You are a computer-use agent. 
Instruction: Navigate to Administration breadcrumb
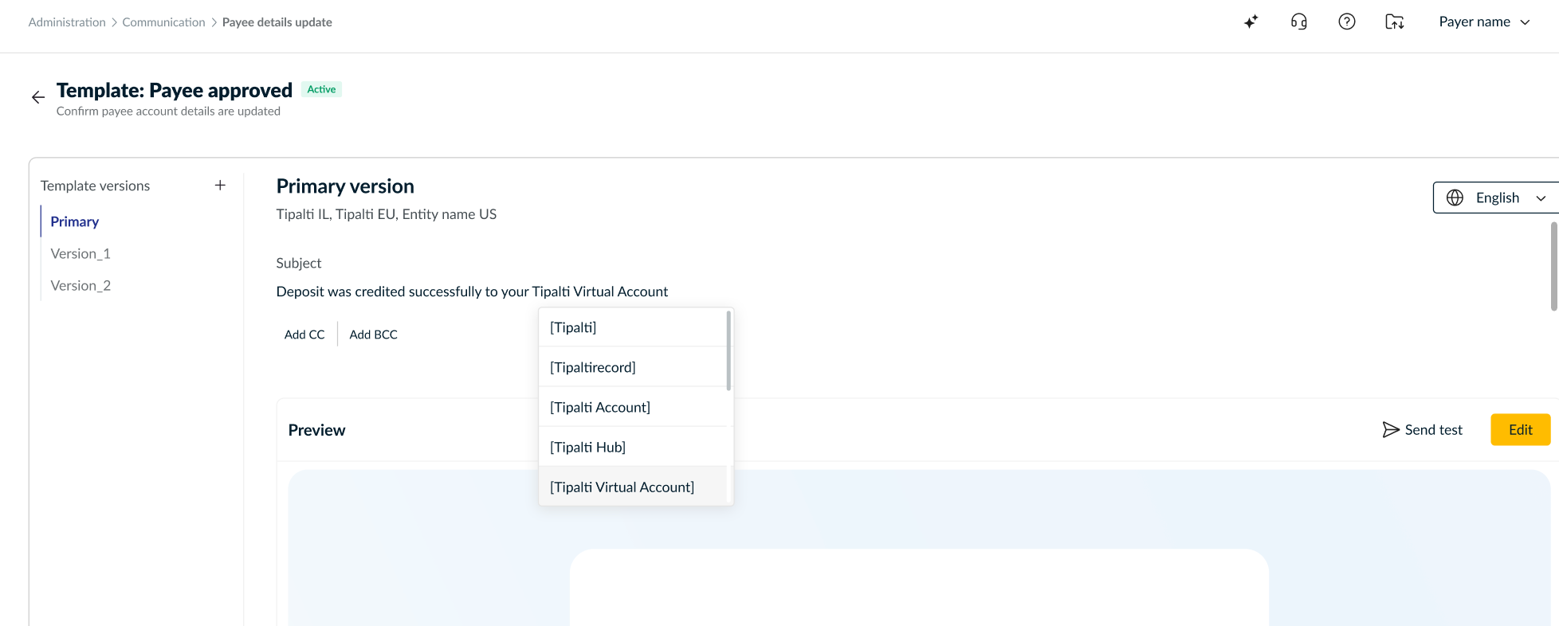[67, 22]
